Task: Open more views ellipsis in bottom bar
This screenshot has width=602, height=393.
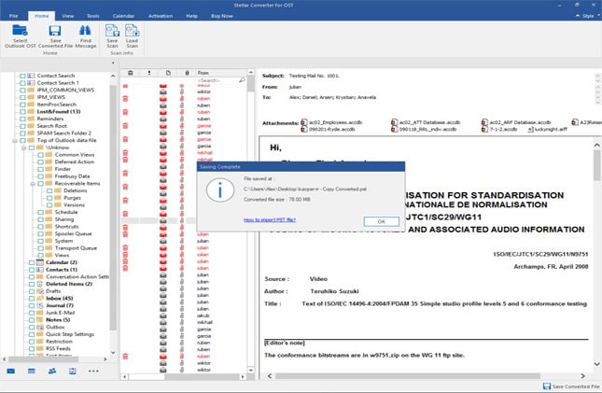Action: (93, 371)
